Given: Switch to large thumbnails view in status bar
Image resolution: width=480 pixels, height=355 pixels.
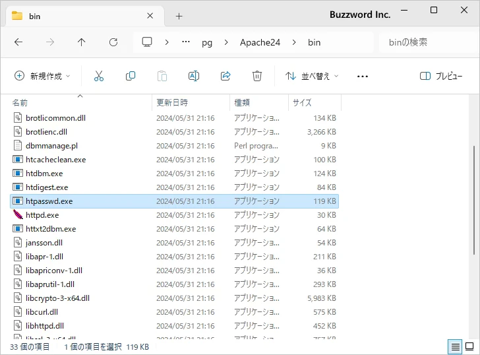Looking at the screenshot, I should click(x=469, y=346).
